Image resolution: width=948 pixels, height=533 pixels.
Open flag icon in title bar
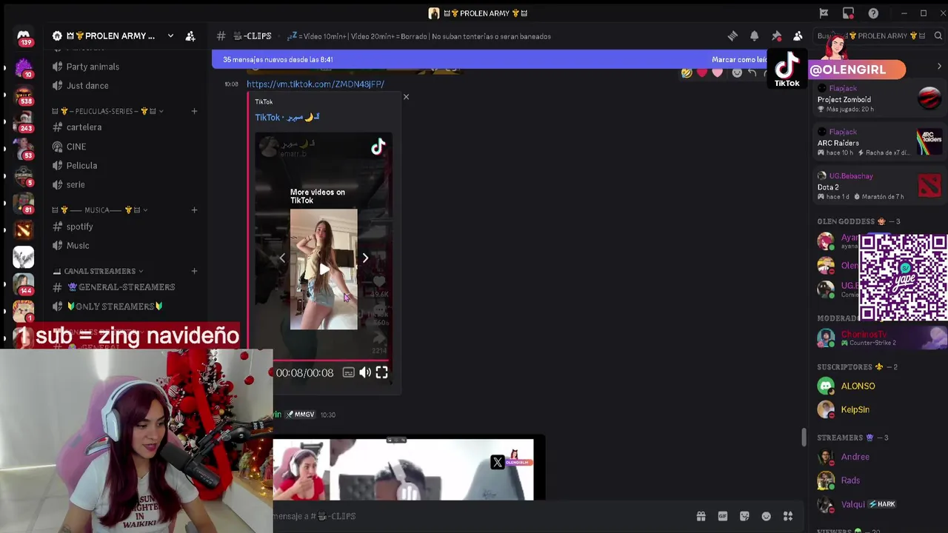click(x=824, y=13)
